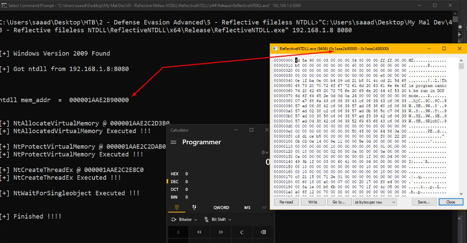The width and height of the screenshot is (467, 243).
Task: Click "NtWaitForSingleobject Executed !!!" line
Action: pyautogui.click(x=70, y=193)
